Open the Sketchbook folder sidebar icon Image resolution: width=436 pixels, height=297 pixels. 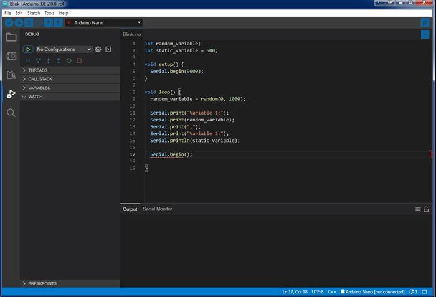[x=11, y=37]
